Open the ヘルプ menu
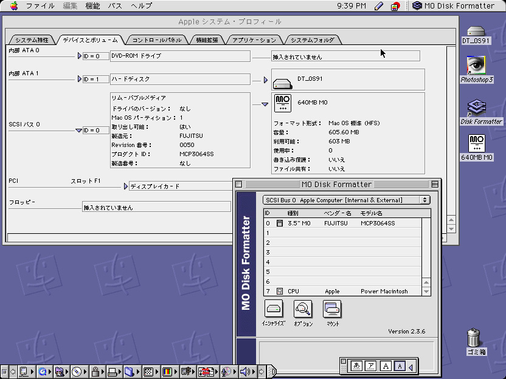This screenshot has width=506, height=379. 141,6
